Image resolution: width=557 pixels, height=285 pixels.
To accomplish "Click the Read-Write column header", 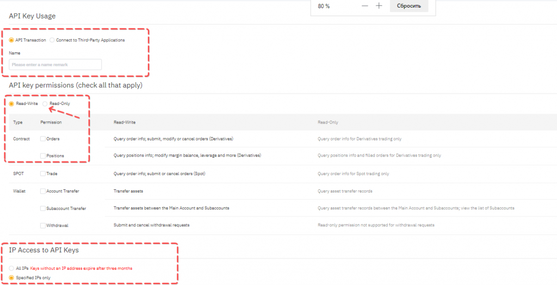I will tap(125, 122).
